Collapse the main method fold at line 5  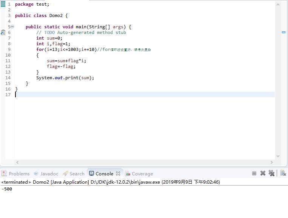click(x=12, y=27)
